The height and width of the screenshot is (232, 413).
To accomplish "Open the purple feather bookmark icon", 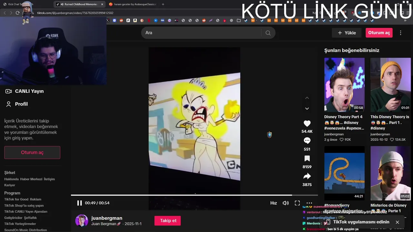I will 211,20.
